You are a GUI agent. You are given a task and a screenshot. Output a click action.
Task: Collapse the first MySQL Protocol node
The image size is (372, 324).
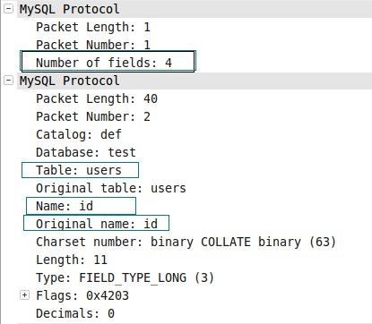8,9
